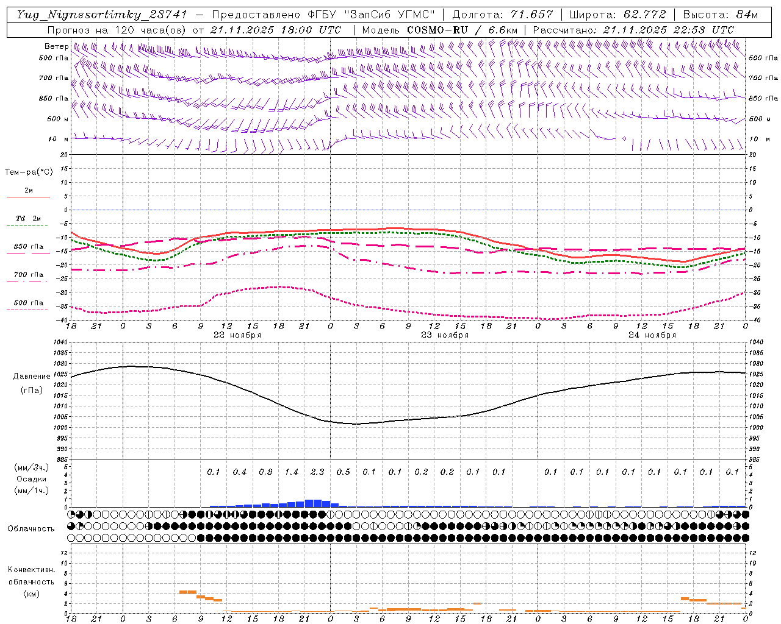The width and height of the screenshot is (781, 624).
Task: Select the model name COSMO-RU / 6.6км
Action: [462, 30]
